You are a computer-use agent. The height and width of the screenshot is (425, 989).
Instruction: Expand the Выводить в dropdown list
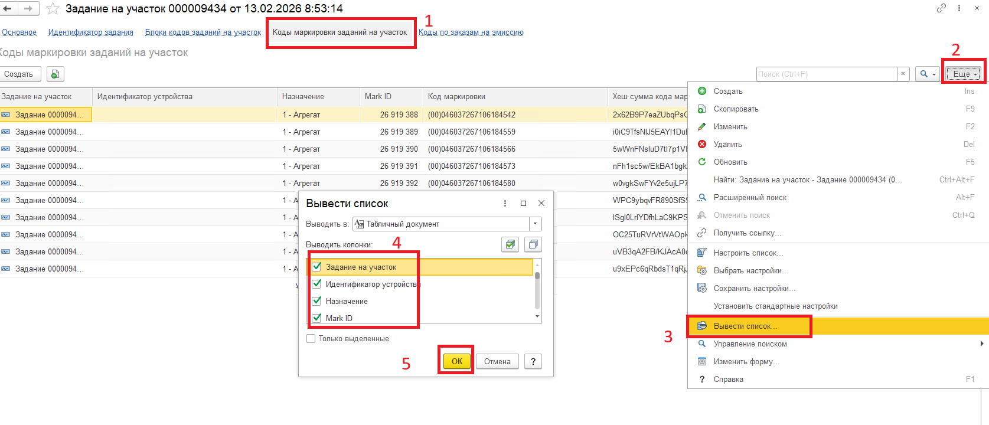click(535, 224)
